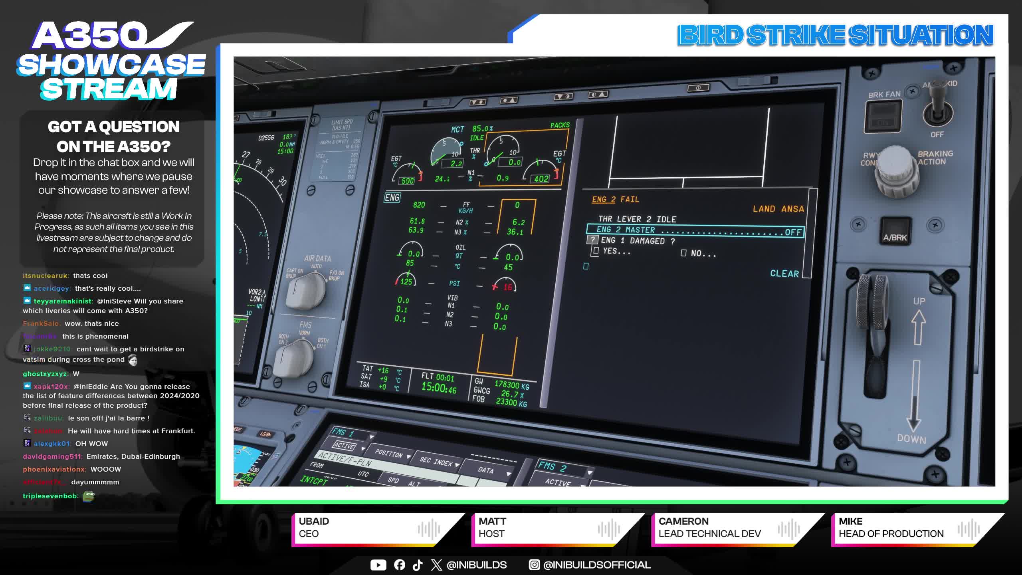Image resolution: width=1022 pixels, height=575 pixels.
Task: Tick the empty checkbox below YES option
Action: pos(586,266)
